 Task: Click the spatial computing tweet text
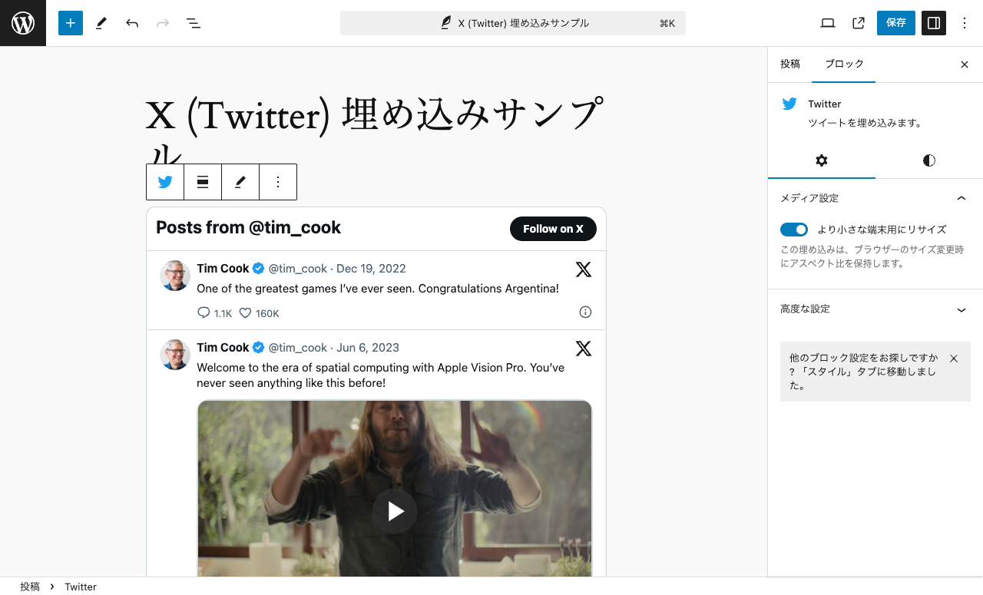(381, 375)
